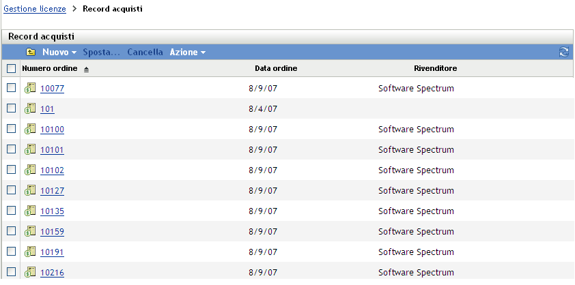Check the box for order 10135
575x285 pixels.
[11, 211]
